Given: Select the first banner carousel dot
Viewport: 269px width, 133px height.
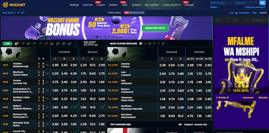Looking at the screenshot, I should point(93,37).
